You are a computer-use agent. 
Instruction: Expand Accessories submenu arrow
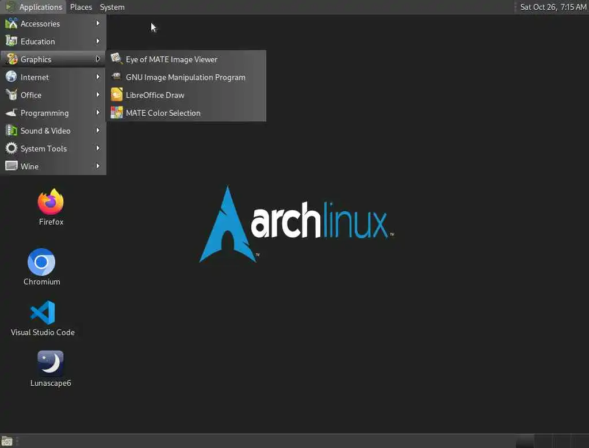tap(98, 24)
